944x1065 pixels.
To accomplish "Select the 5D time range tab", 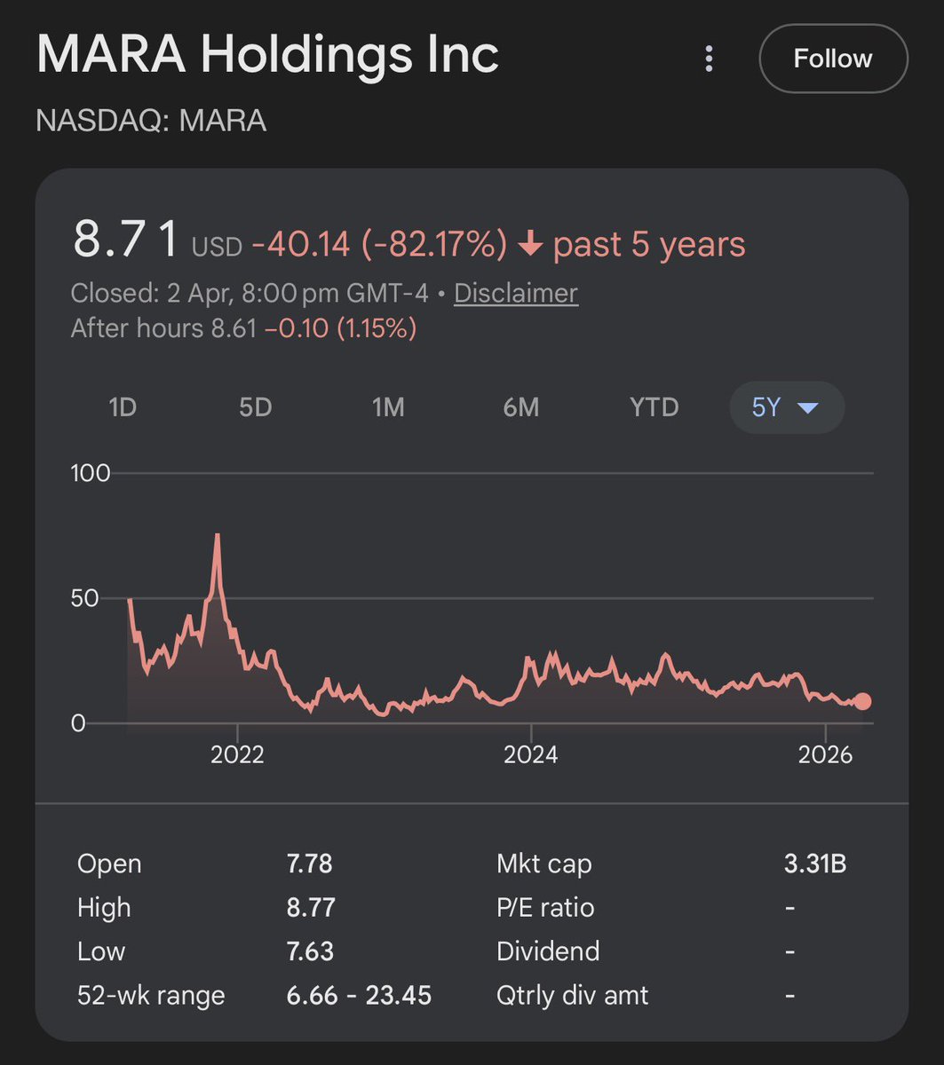I will pos(255,407).
